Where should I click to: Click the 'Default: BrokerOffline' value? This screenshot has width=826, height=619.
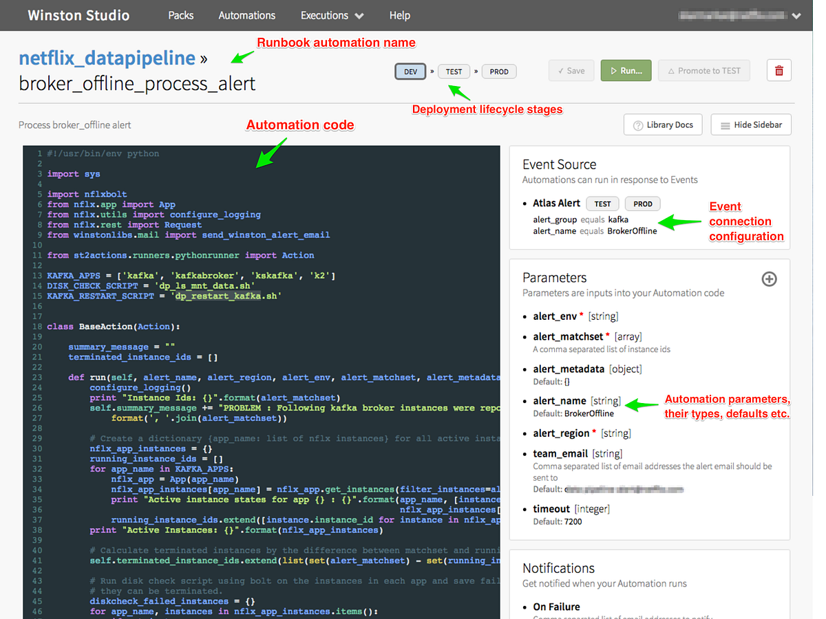click(x=573, y=413)
